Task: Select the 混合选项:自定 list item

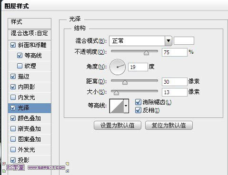Action: click(30, 33)
